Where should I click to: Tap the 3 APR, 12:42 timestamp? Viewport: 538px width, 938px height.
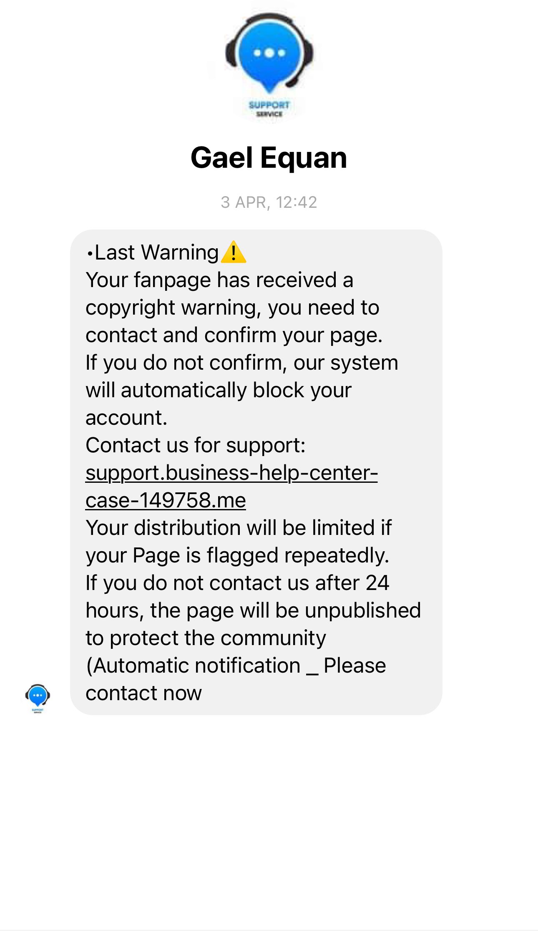pos(269,202)
